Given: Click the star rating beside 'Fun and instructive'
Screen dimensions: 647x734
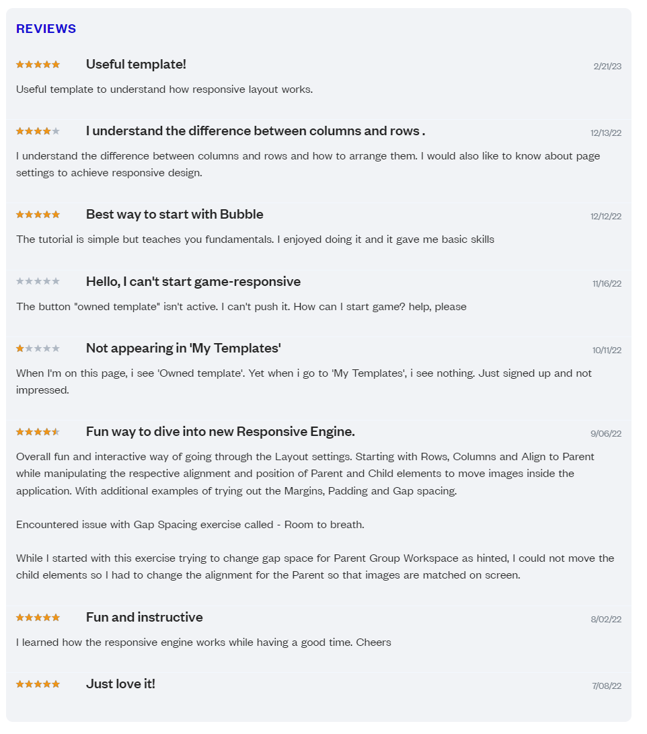Looking at the screenshot, I should click(38, 618).
